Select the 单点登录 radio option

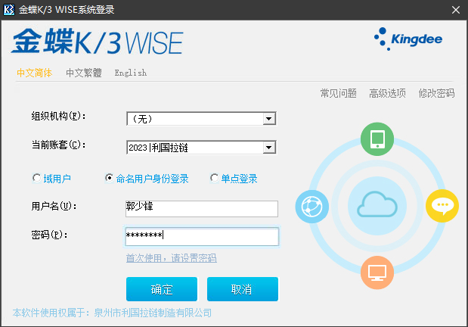click(215, 179)
